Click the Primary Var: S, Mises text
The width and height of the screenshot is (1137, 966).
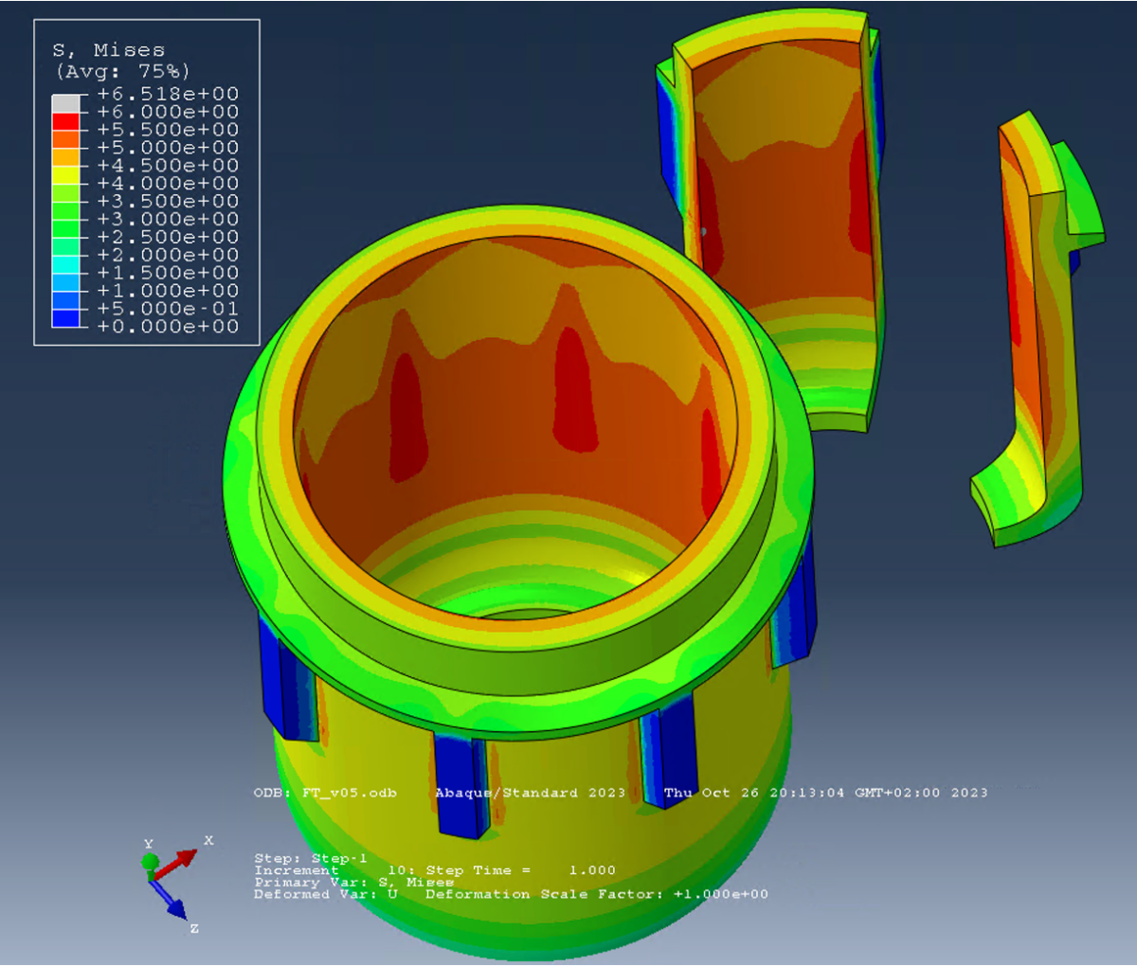coord(355,881)
